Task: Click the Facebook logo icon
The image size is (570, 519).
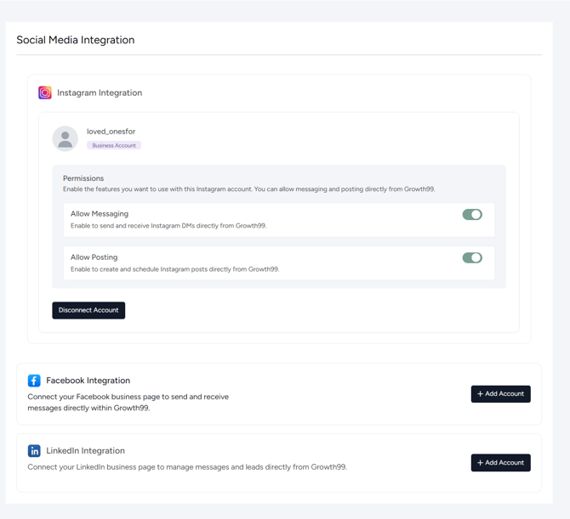Action: [34, 381]
